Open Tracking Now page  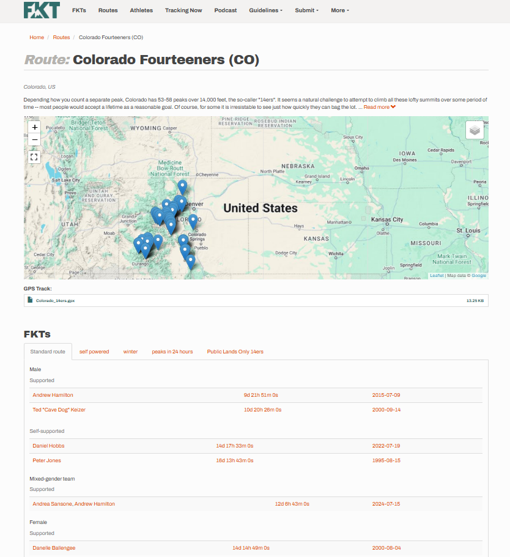click(x=183, y=10)
